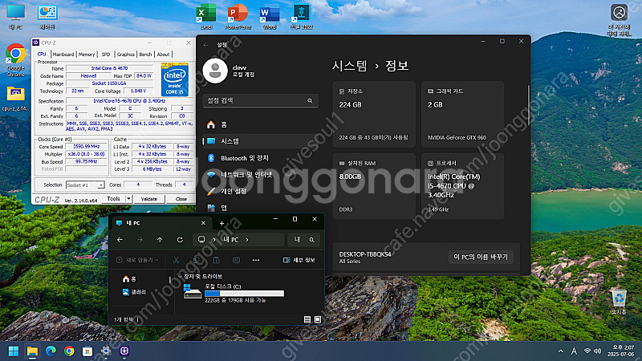
Task: Open the Bench tab in CPU-Z
Action: (145, 55)
